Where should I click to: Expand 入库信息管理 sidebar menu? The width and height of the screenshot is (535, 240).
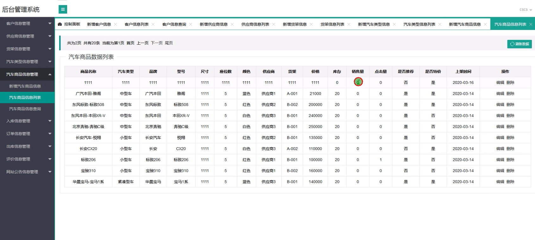[x=27, y=121]
